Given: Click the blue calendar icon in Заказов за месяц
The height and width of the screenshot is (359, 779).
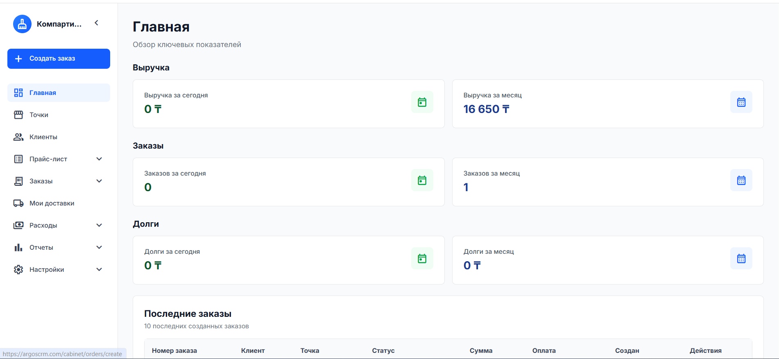Looking at the screenshot, I should (741, 181).
